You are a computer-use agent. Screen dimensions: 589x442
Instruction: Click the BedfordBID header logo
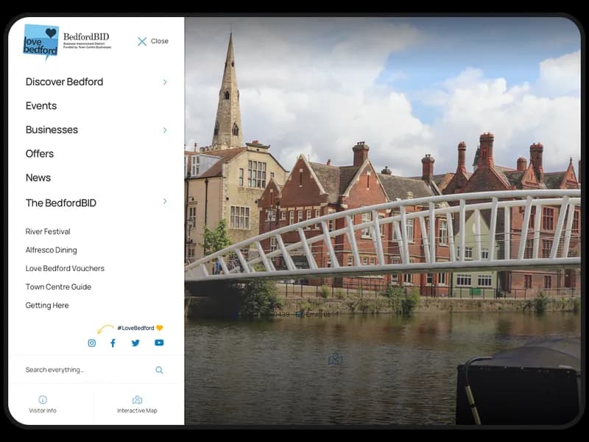[x=86, y=41]
